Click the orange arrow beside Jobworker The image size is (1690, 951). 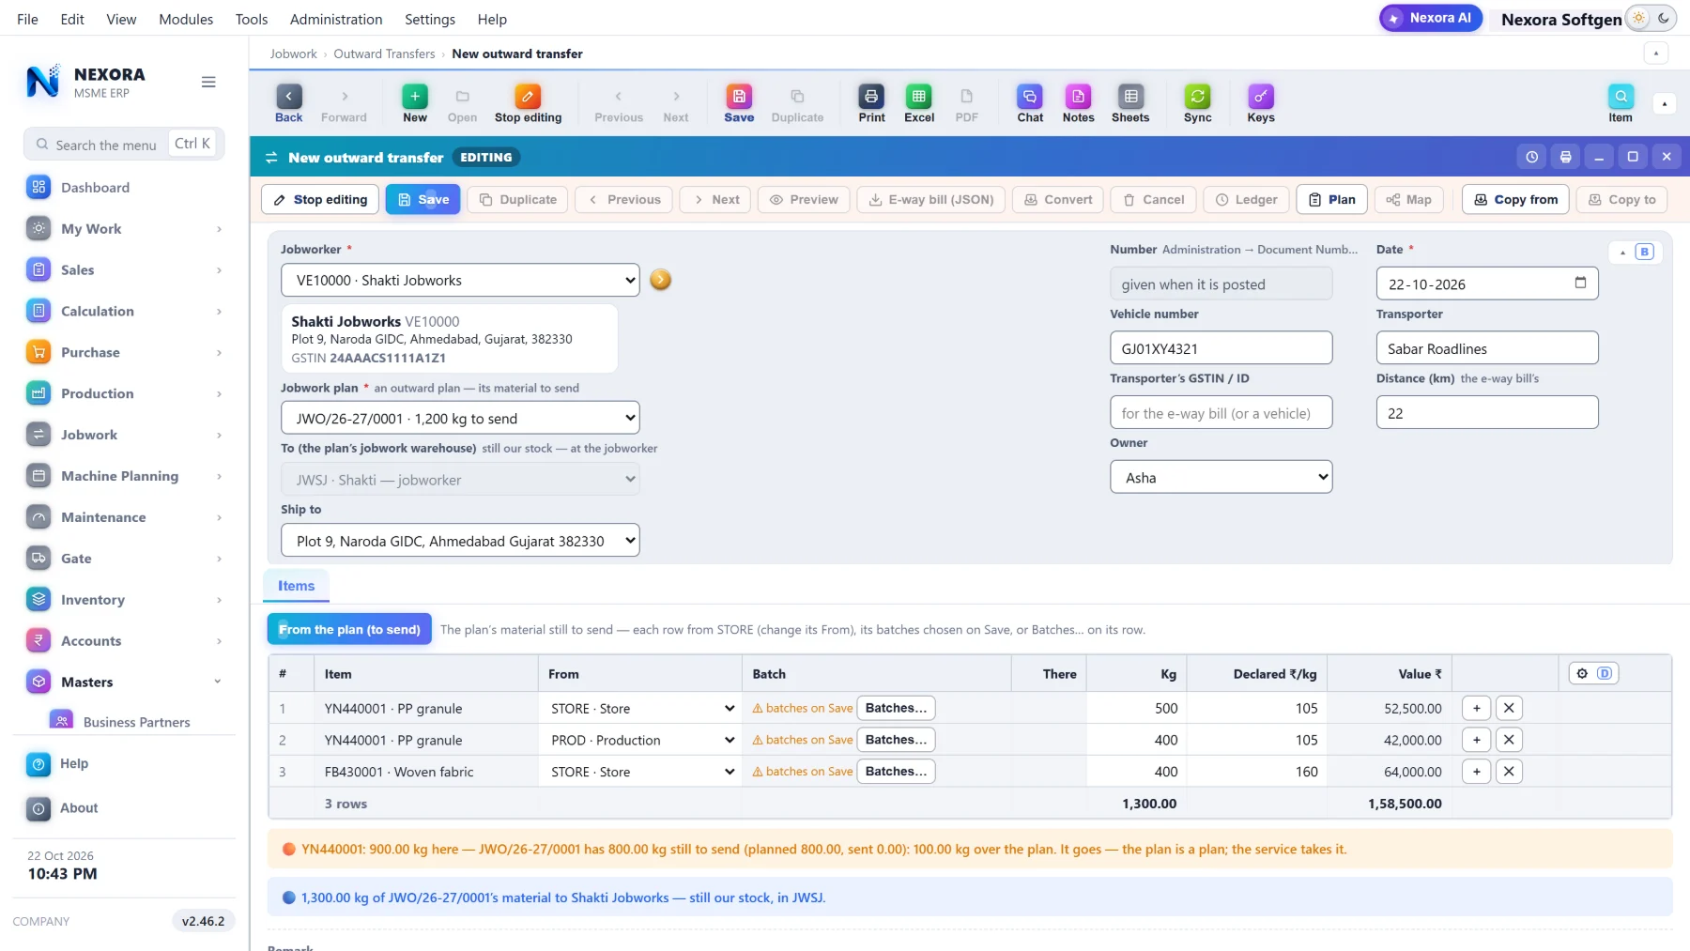661,280
